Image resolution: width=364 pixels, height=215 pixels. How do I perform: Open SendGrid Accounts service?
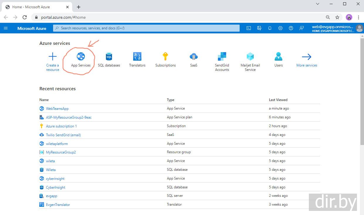click(222, 57)
